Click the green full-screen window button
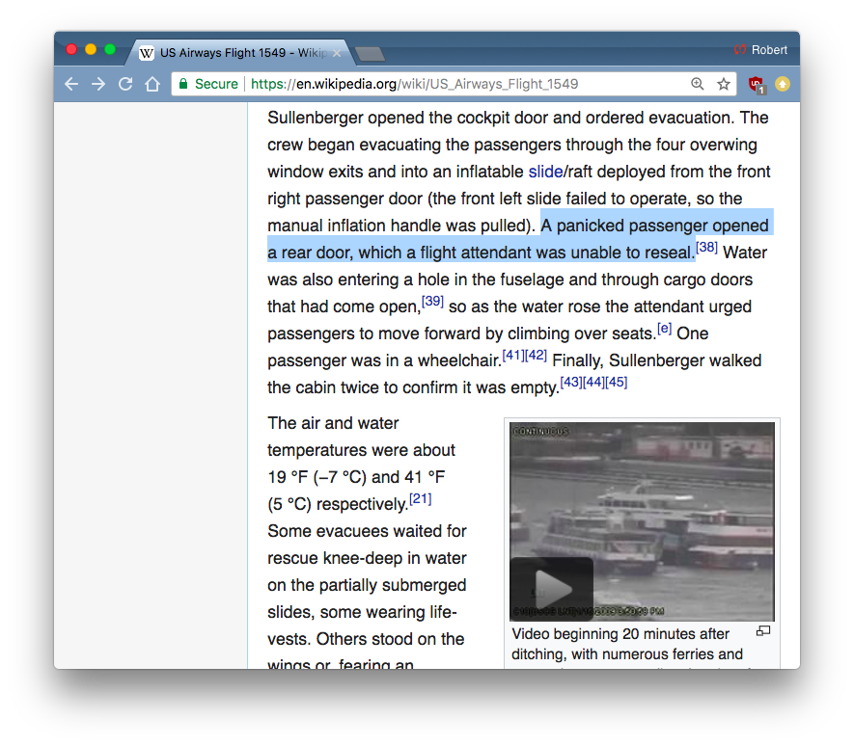854x746 pixels. click(110, 49)
